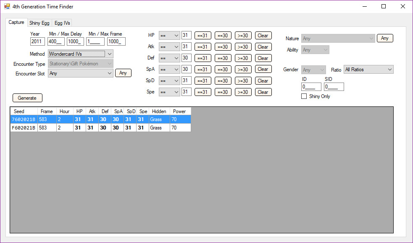Switch to the Egg IVs tab
Viewport: 413px width, 243px height.
click(62, 23)
